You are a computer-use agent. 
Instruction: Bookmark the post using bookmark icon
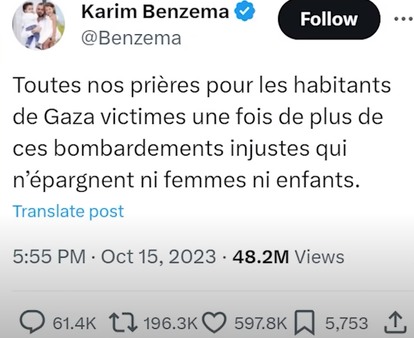pyautogui.click(x=305, y=323)
